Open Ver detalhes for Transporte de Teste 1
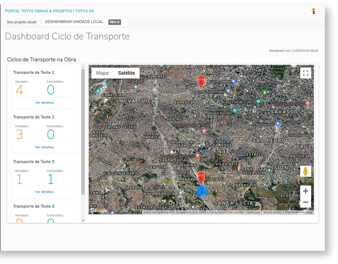338x264 pixels. click(x=44, y=103)
